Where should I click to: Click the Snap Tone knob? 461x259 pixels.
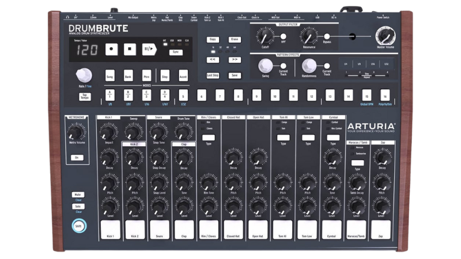click(159, 132)
